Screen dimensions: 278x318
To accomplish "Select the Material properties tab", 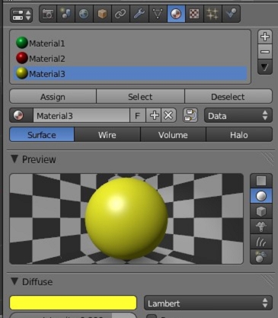I will pyautogui.click(x=176, y=14).
